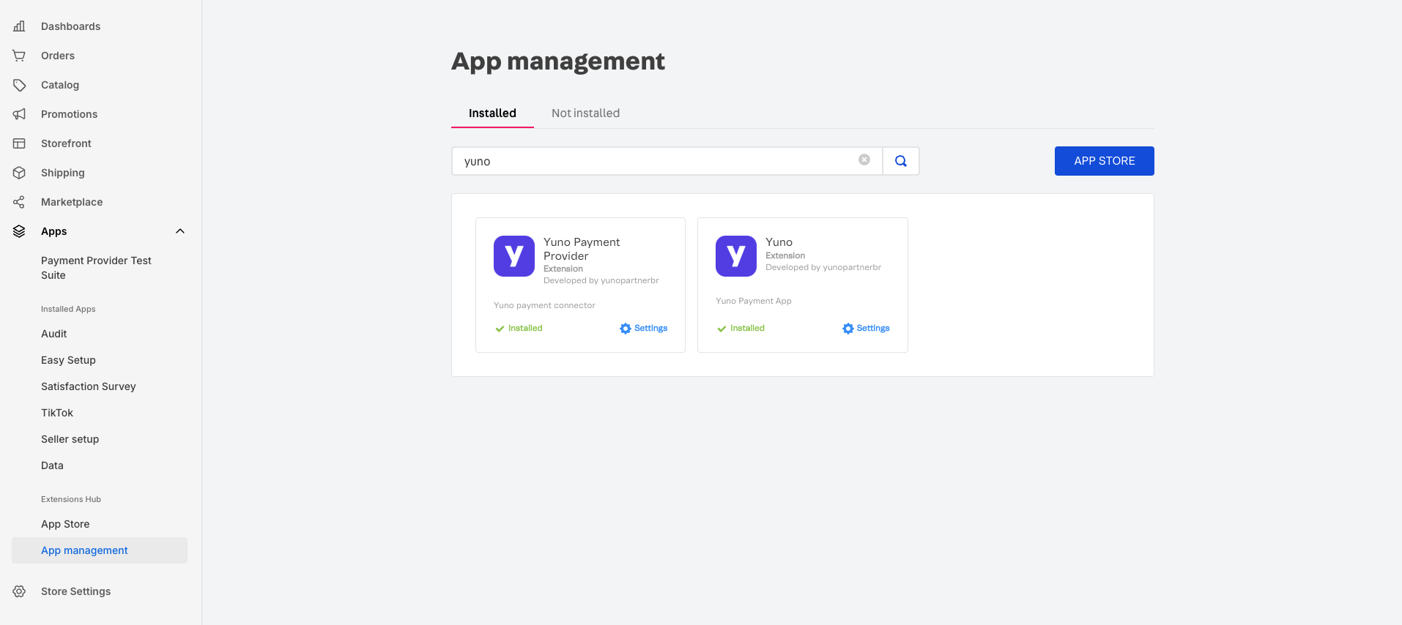Open Settings for Yuno extension
The height and width of the screenshot is (625, 1402).
pos(866,329)
